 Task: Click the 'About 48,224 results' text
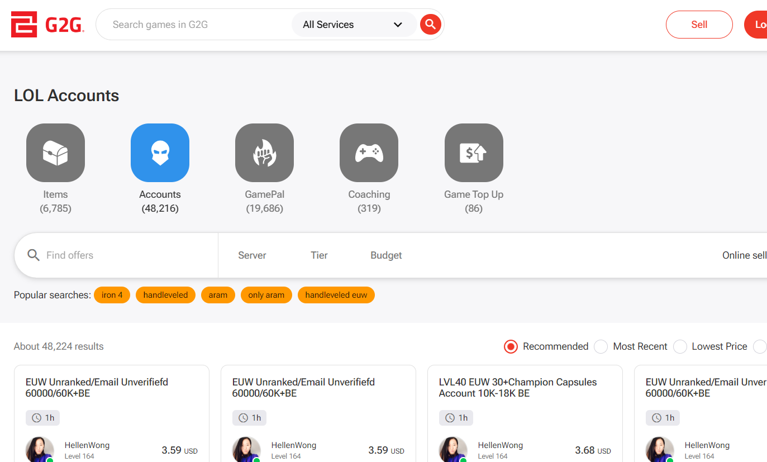click(x=59, y=346)
